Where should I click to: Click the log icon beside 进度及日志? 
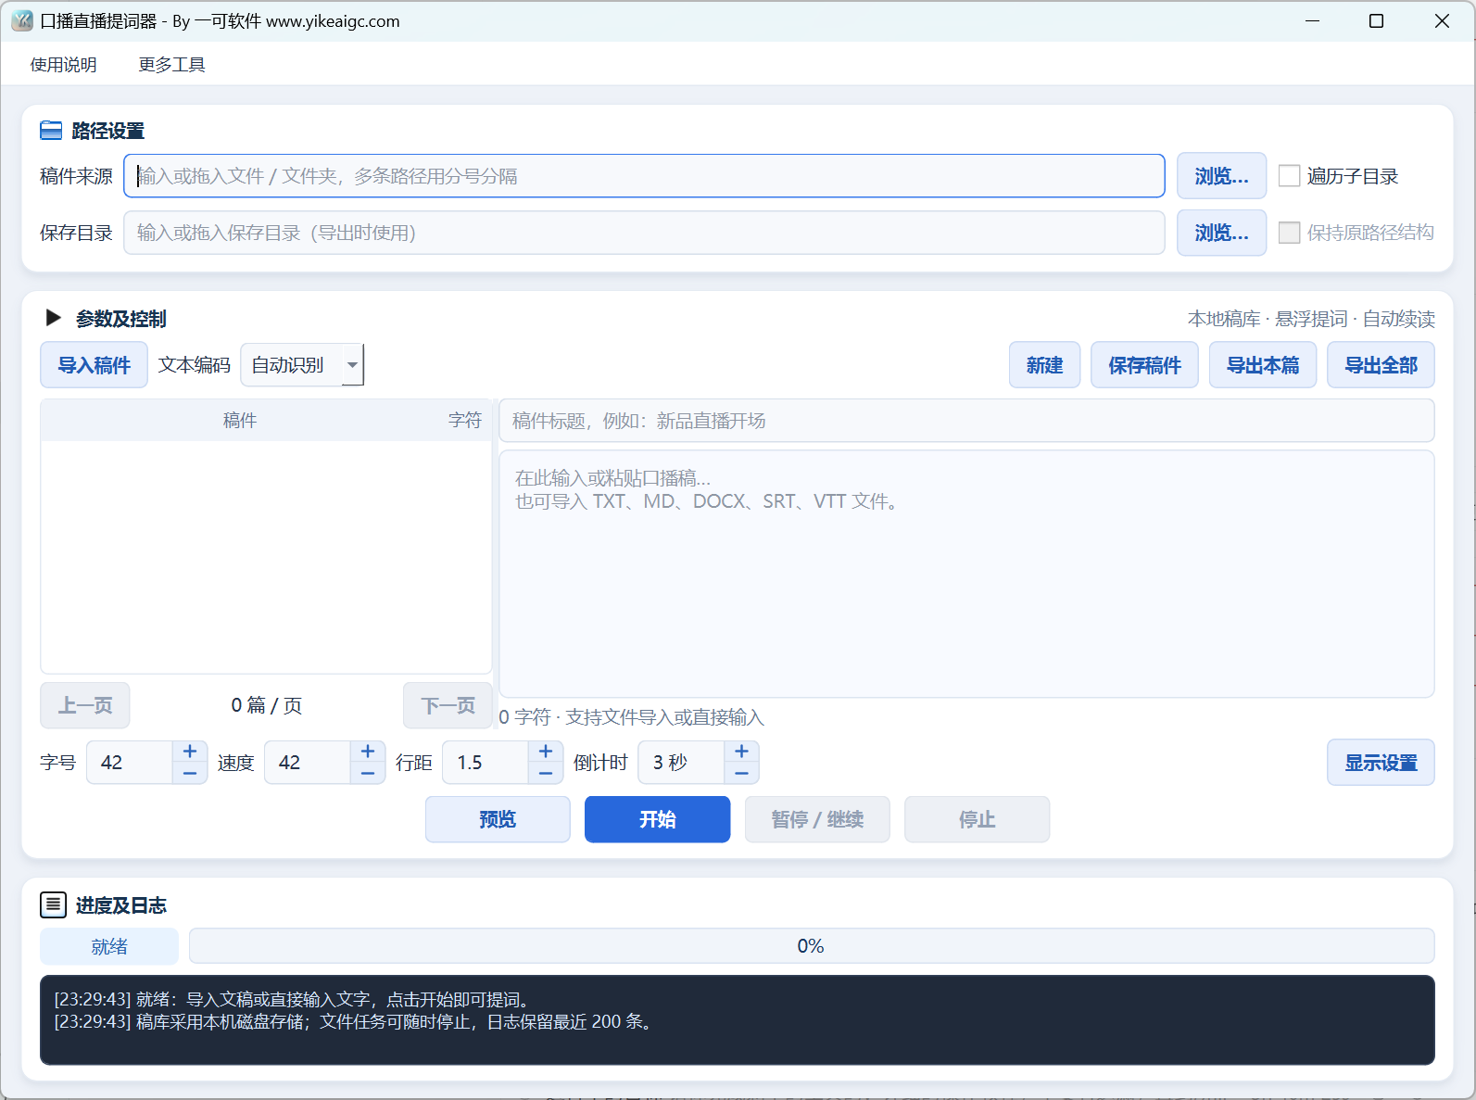(53, 904)
